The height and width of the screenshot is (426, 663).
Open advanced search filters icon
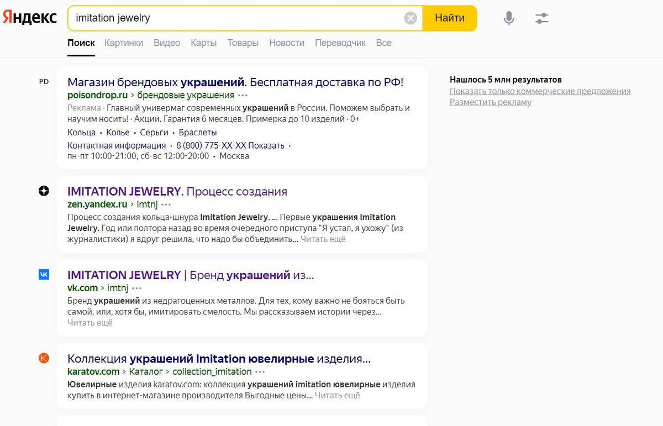[541, 18]
